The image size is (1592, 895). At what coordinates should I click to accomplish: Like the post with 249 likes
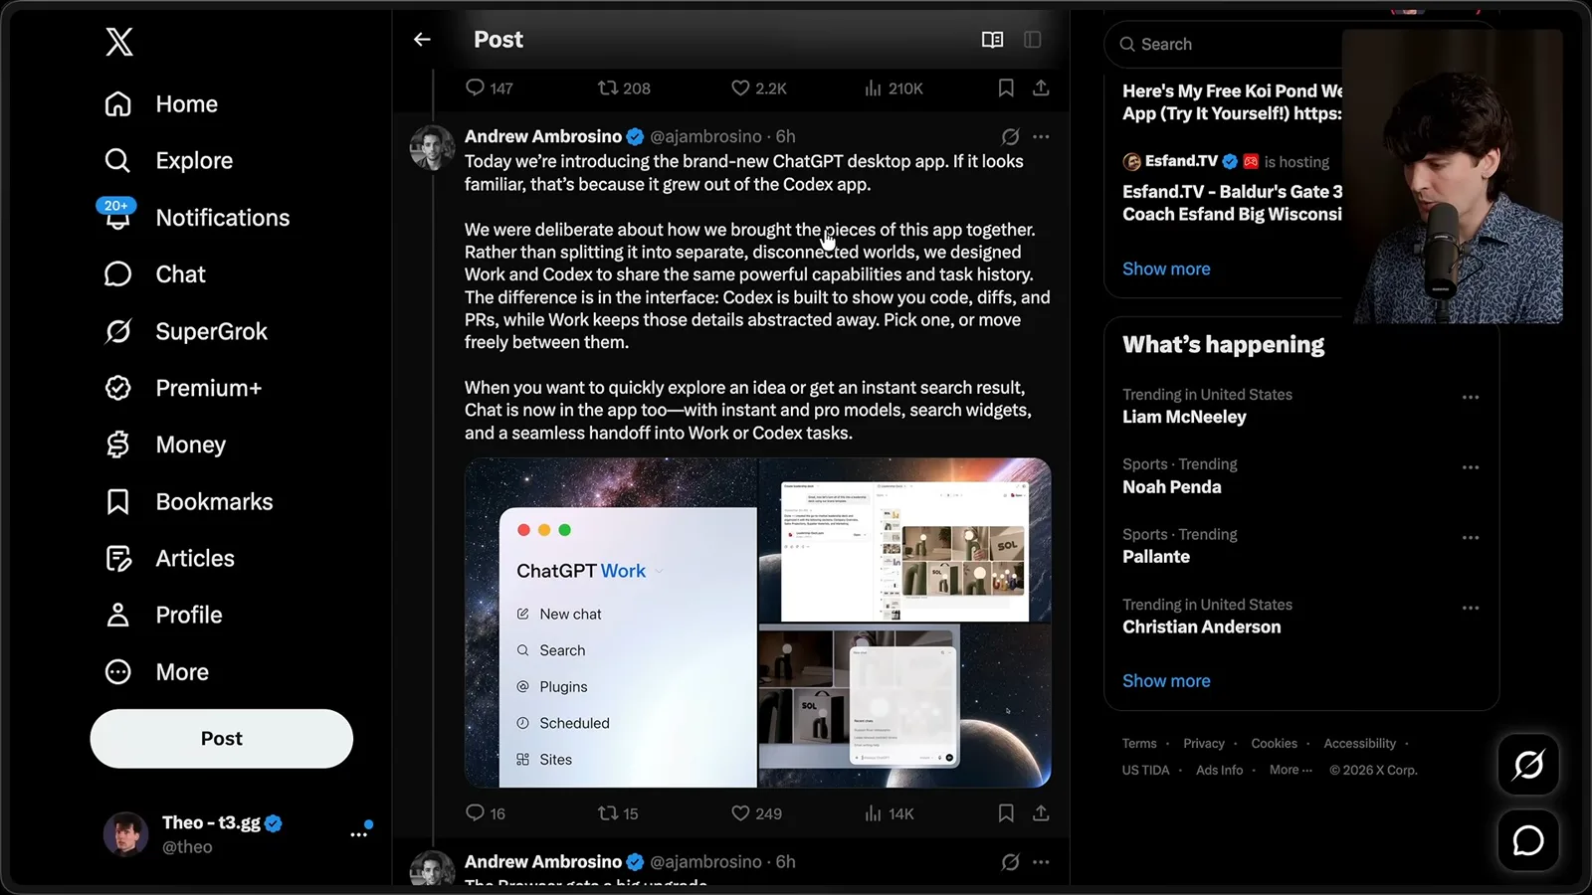tap(756, 813)
